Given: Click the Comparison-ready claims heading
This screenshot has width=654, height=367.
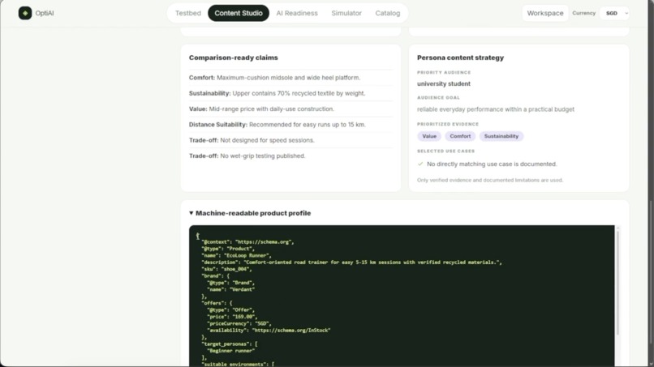Looking at the screenshot, I should tap(233, 58).
